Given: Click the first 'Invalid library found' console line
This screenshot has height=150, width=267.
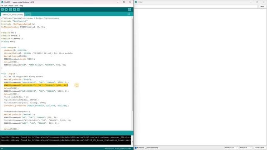Looking at the screenshot, I should coord(65,137).
